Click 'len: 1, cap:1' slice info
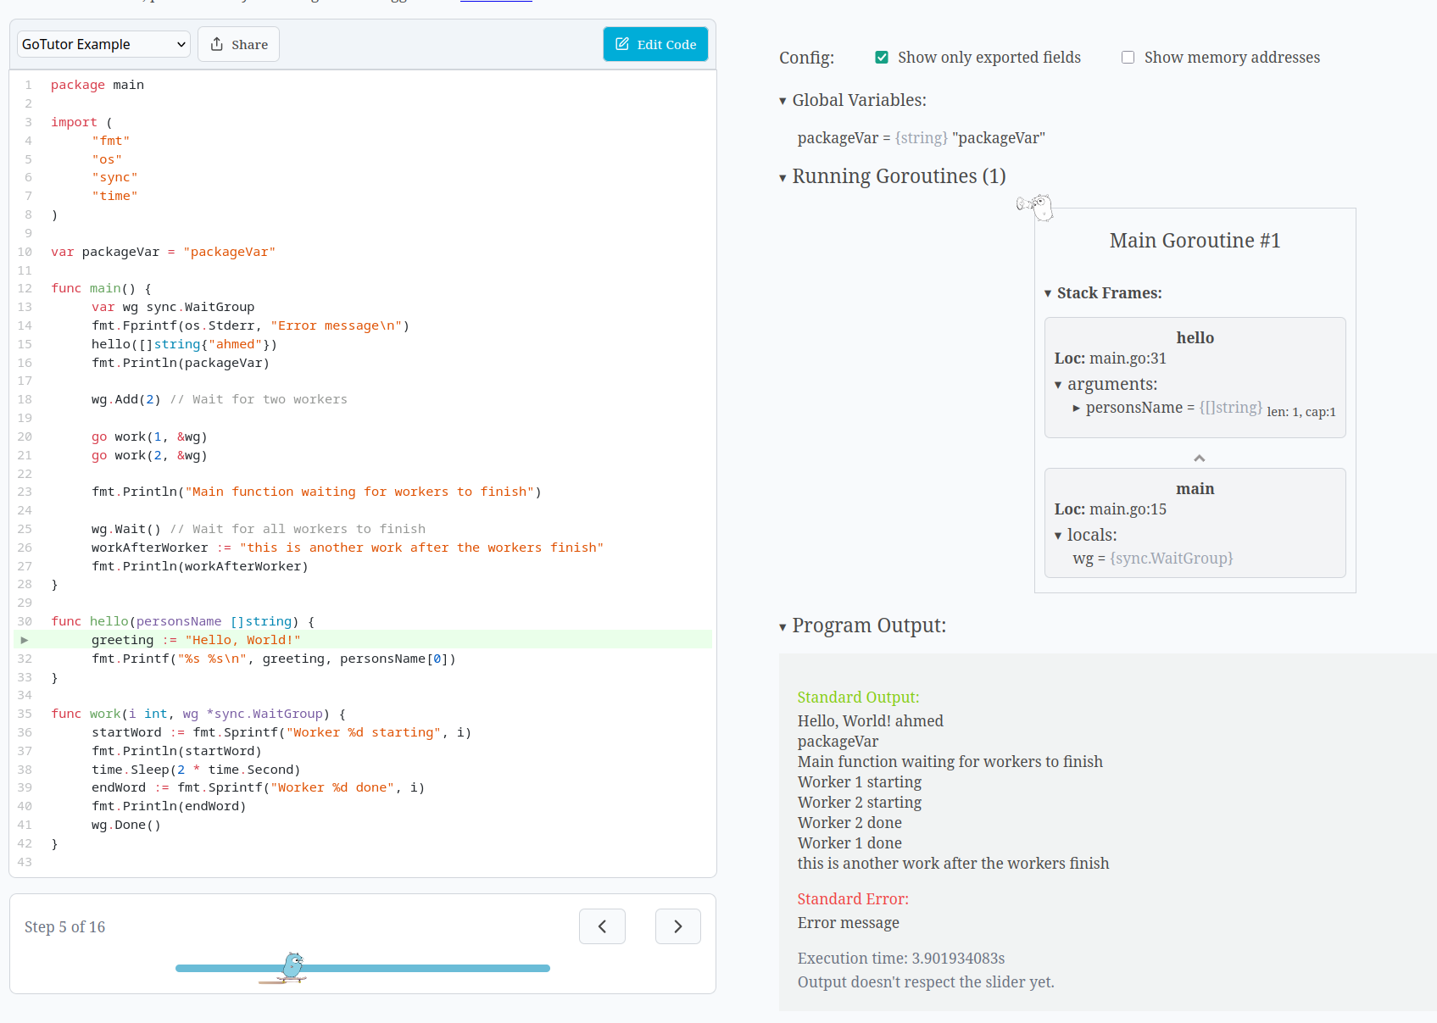The height and width of the screenshot is (1023, 1437). [x=1301, y=412]
